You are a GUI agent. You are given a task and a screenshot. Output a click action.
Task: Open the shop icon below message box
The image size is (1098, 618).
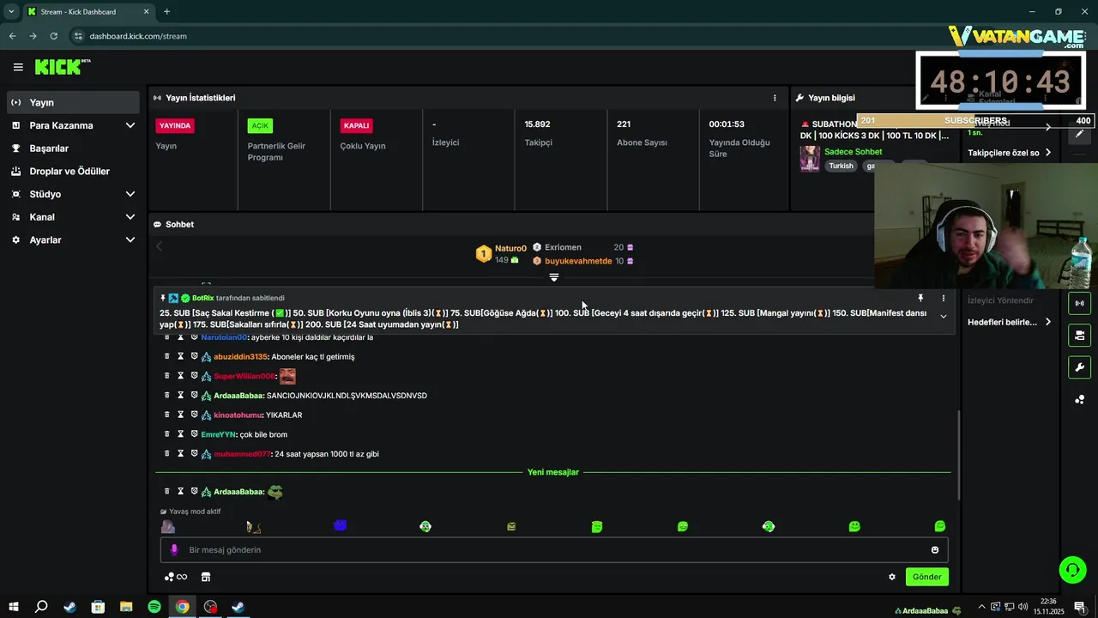(x=206, y=577)
